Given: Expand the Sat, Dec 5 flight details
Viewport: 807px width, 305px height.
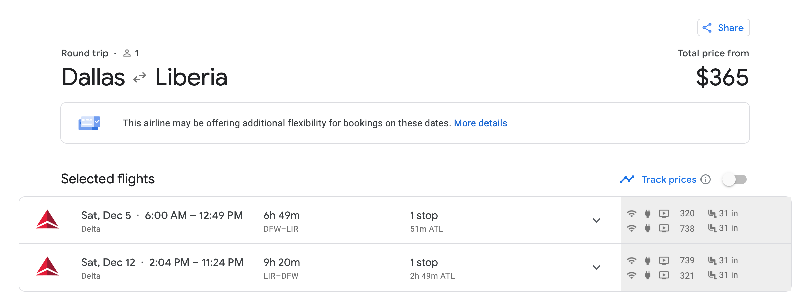Looking at the screenshot, I should (x=597, y=220).
